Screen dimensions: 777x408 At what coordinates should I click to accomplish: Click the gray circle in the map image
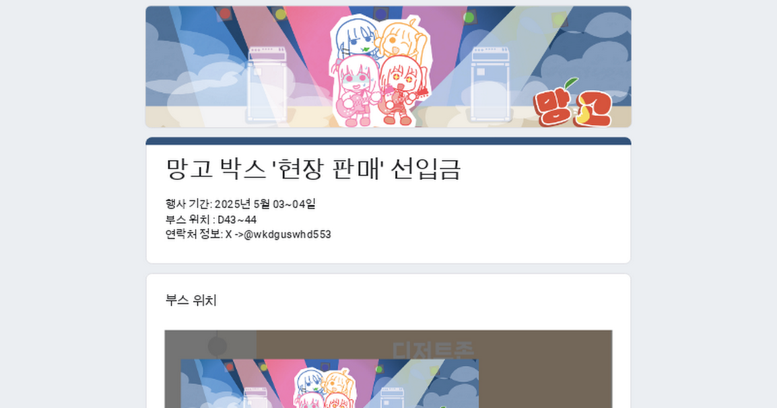217,346
